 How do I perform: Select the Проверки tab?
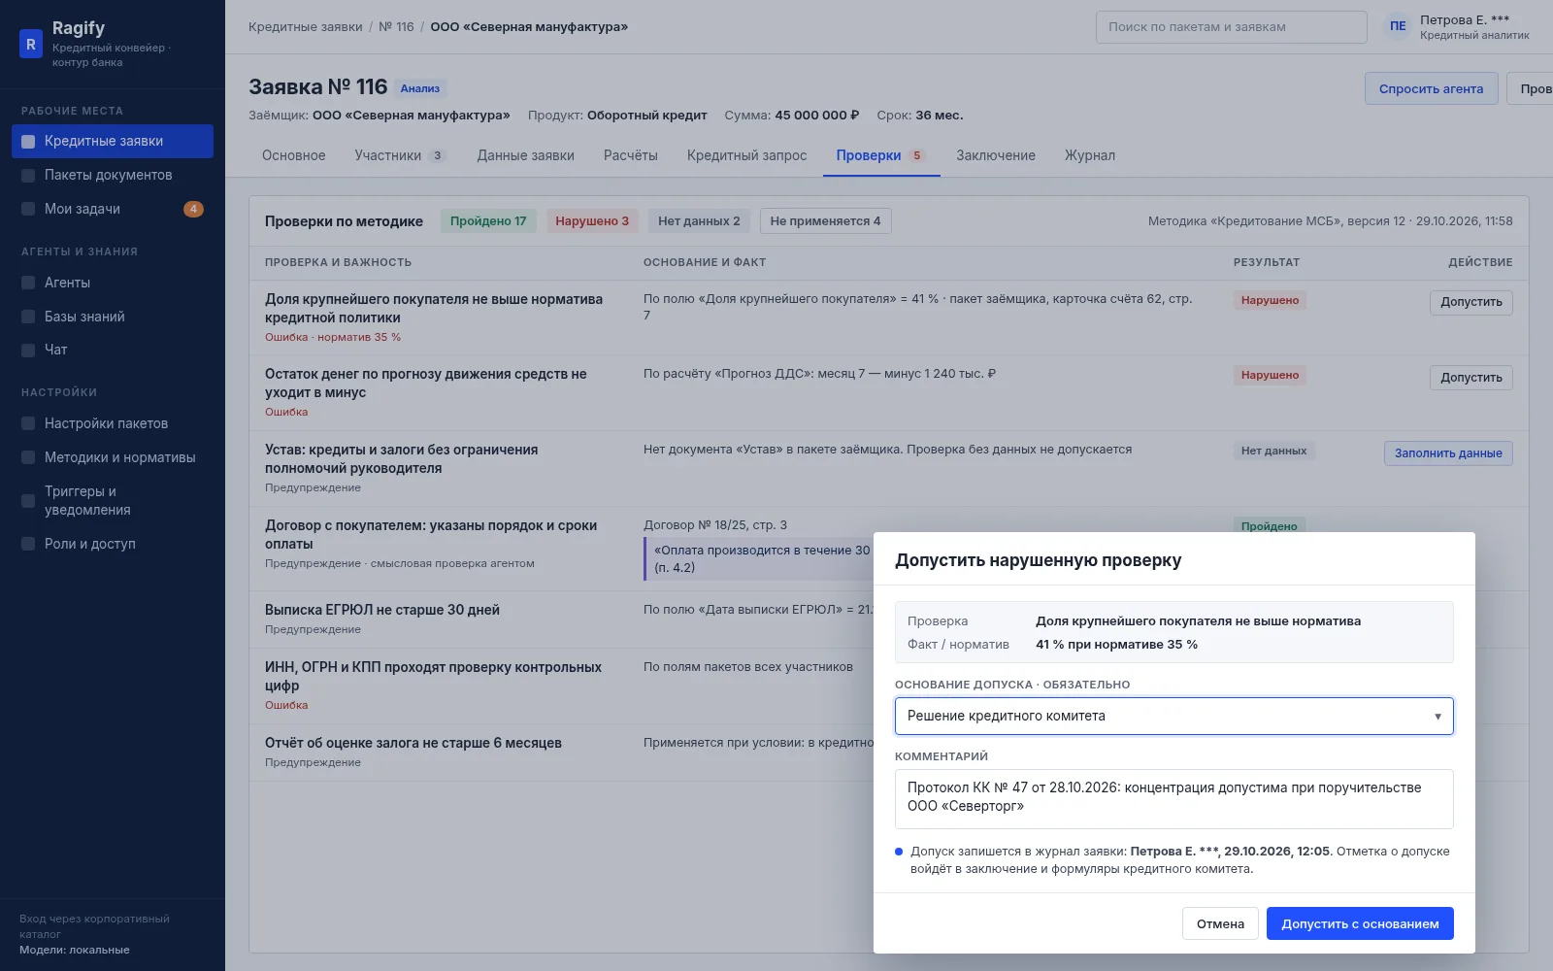click(x=880, y=155)
